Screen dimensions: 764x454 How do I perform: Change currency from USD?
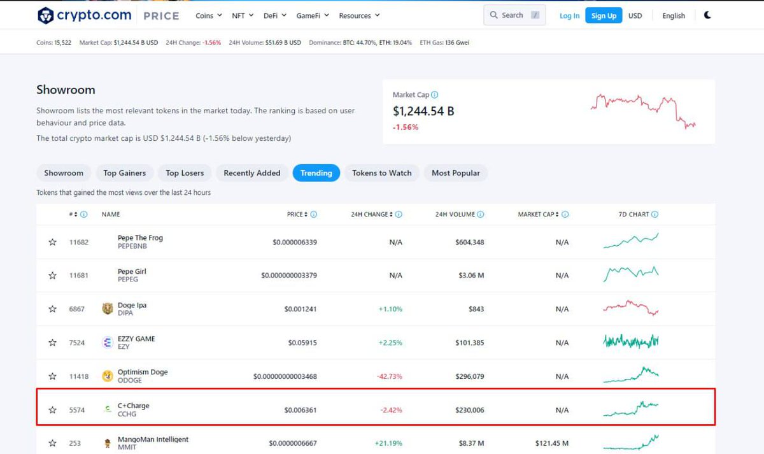coord(635,16)
